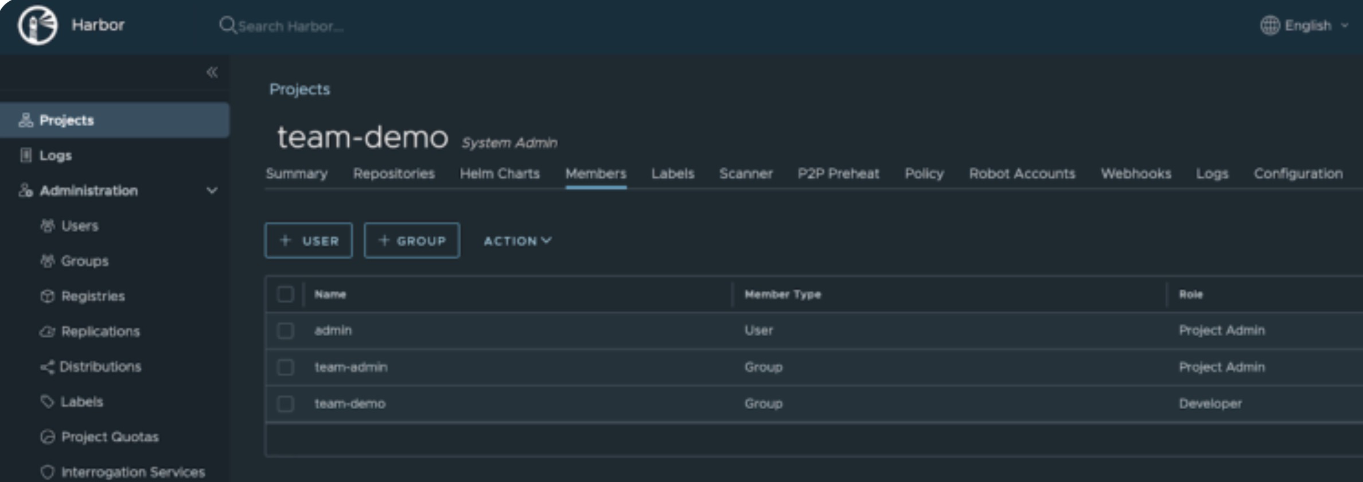Open Distributions in the sidebar
Viewport: 1363px width, 482px height.
(x=100, y=367)
